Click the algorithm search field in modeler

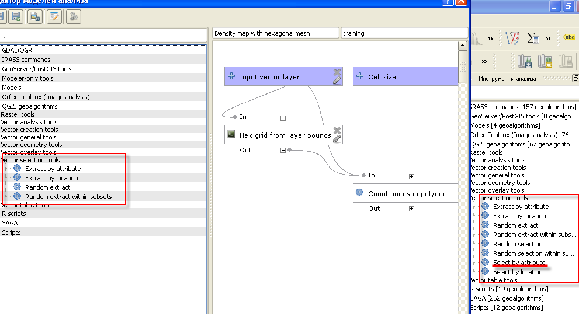(x=103, y=36)
